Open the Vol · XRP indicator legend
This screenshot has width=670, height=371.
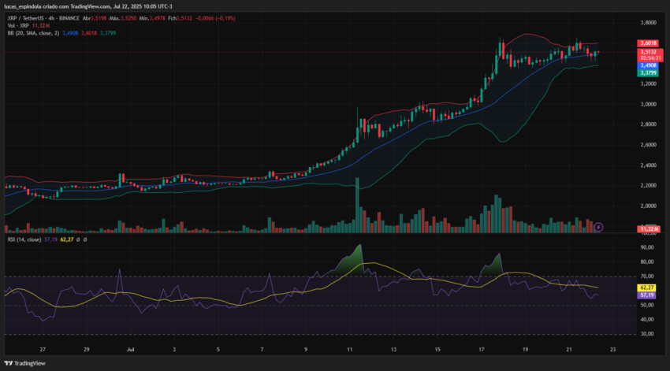click(18, 26)
